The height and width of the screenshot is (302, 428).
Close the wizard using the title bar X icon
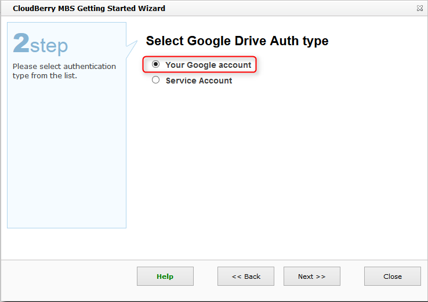(419, 9)
